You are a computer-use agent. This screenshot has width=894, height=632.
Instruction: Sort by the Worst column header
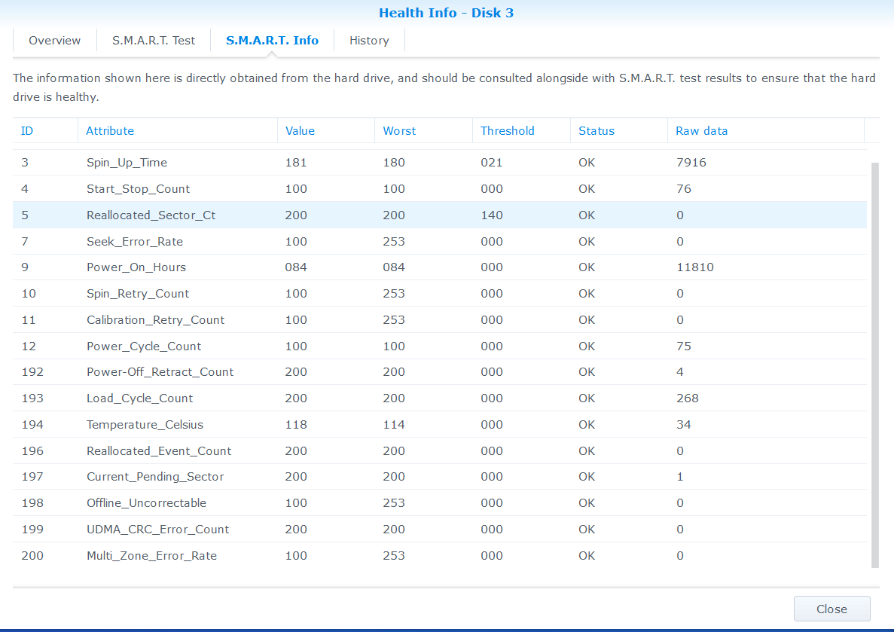pyautogui.click(x=423, y=130)
